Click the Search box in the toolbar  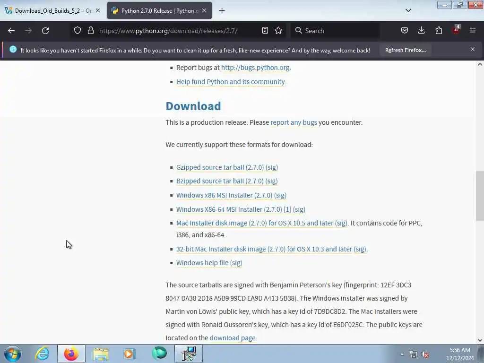point(335,31)
